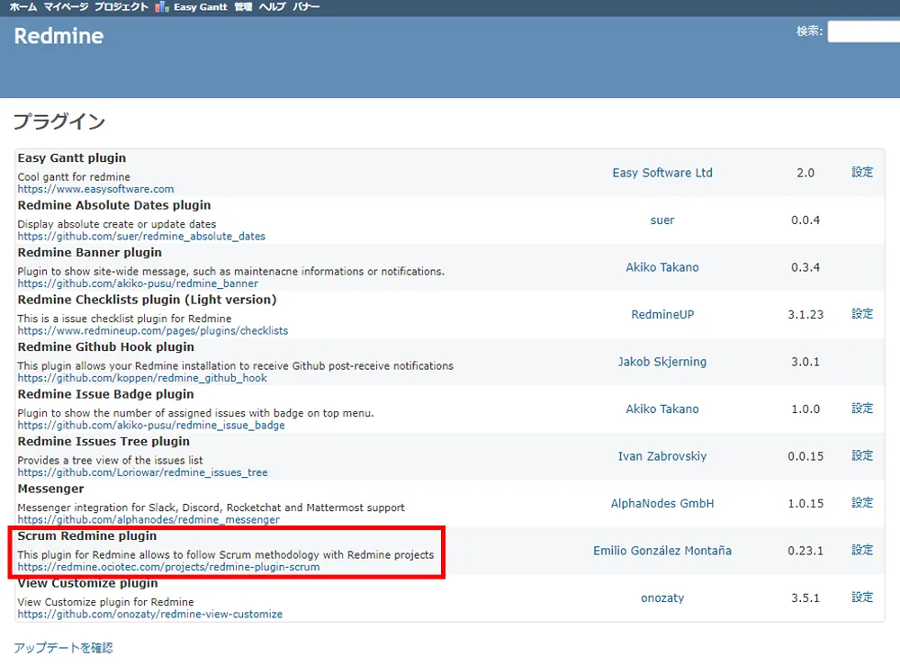The width and height of the screenshot is (900, 665).
Task: Open the プロジェクト menu item
Action: [121, 7]
